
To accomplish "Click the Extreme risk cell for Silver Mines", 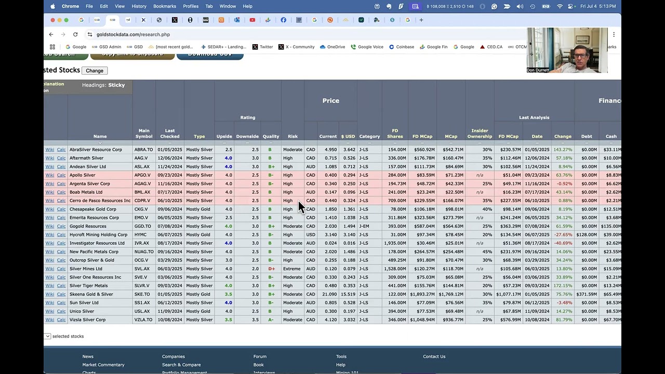I will (292, 269).
